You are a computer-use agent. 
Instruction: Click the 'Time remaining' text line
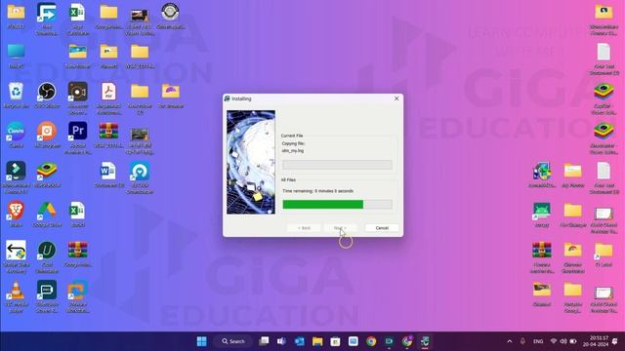[317, 191]
